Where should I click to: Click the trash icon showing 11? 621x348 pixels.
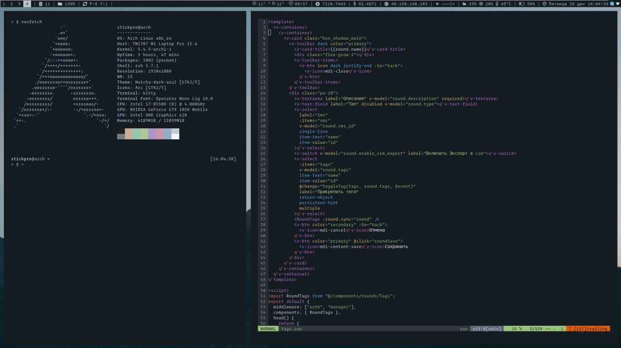pos(41,3)
